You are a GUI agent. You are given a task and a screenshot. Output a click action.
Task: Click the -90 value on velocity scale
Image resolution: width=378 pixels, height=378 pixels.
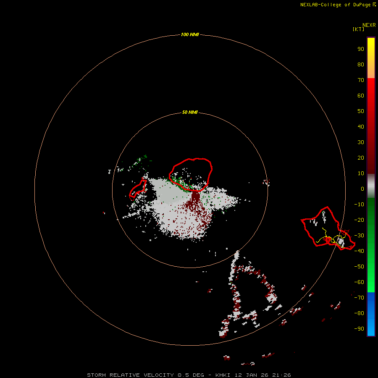point(359,329)
